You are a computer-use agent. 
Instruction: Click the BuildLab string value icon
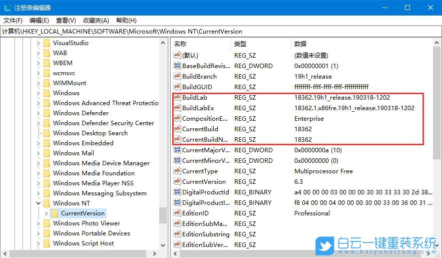point(177,97)
